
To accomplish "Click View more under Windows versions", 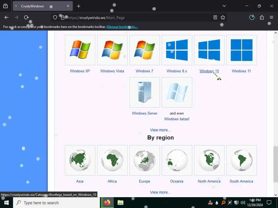I will pos(160,130).
